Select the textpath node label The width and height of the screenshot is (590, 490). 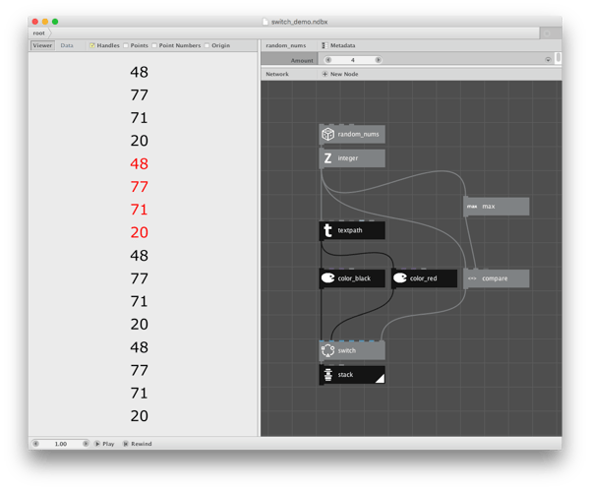(x=350, y=230)
